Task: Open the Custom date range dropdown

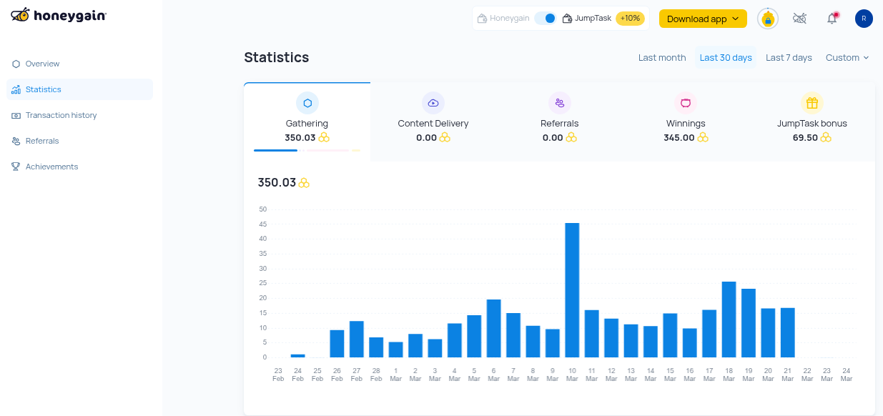Action: click(847, 57)
